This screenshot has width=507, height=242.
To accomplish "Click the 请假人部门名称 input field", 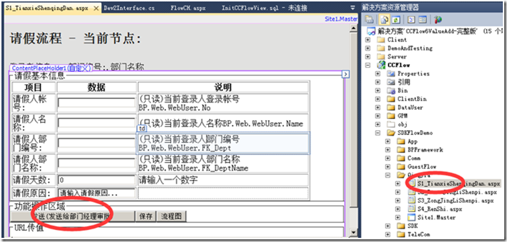I will pos(96,163).
